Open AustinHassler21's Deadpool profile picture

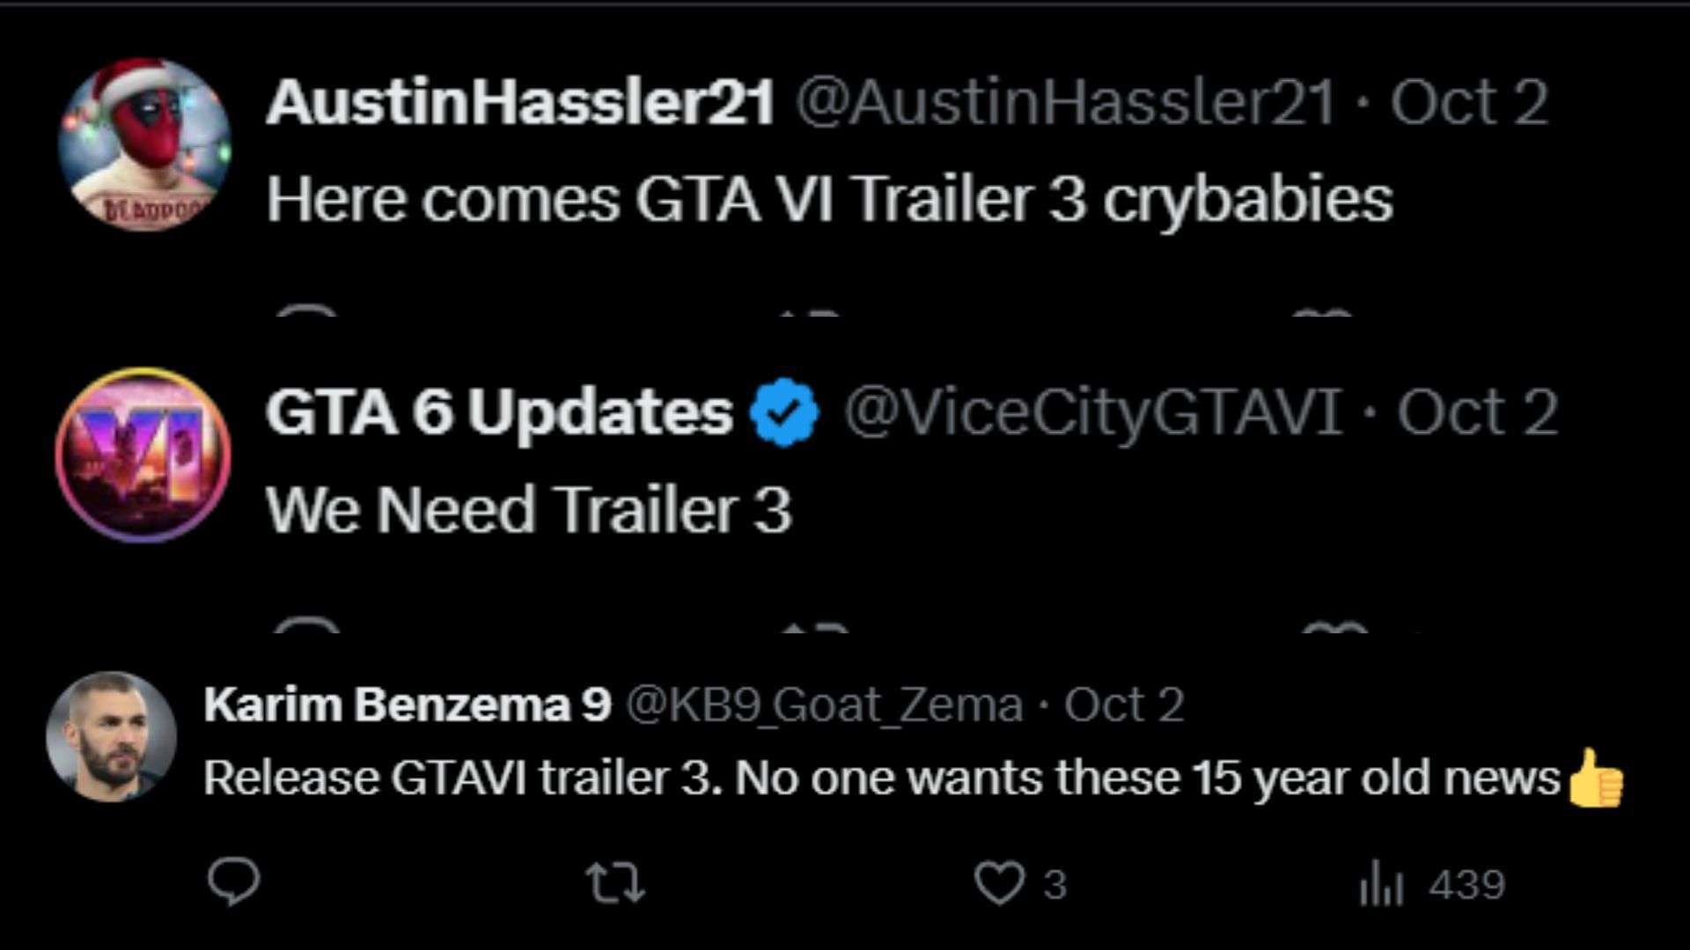click(144, 144)
